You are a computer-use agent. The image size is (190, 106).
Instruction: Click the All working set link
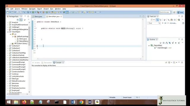165,23
